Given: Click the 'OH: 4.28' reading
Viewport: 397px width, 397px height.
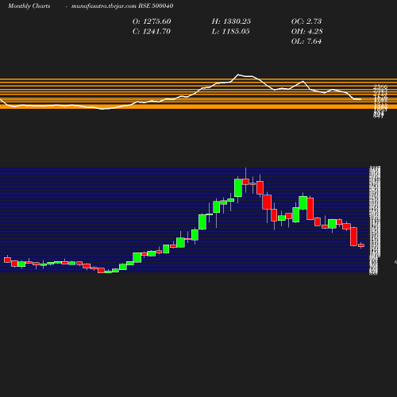Looking at the screenshot, I should 307,32.
